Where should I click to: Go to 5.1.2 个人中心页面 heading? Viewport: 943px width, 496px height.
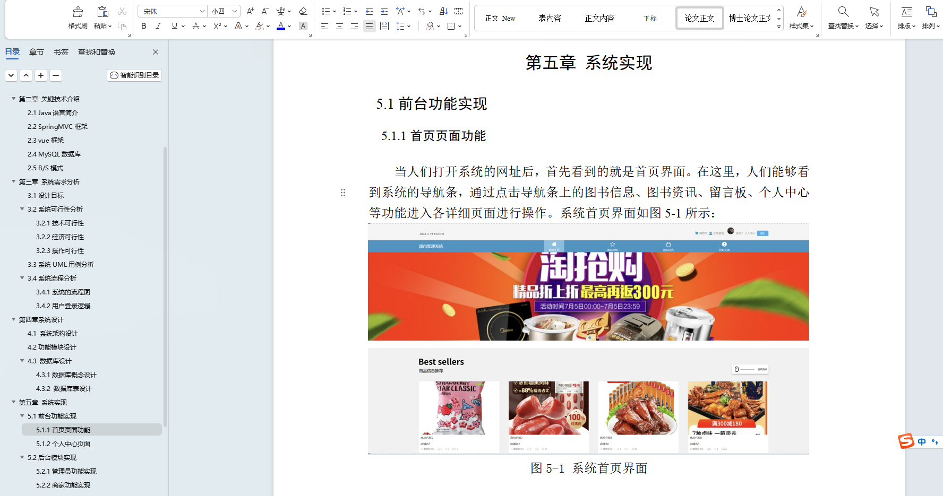pos(63,443)
